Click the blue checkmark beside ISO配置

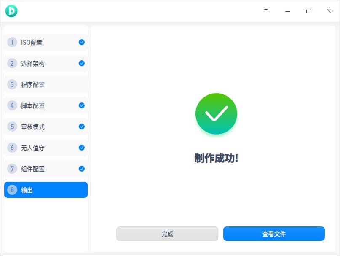pyautogui.click(x=82, y=42)
